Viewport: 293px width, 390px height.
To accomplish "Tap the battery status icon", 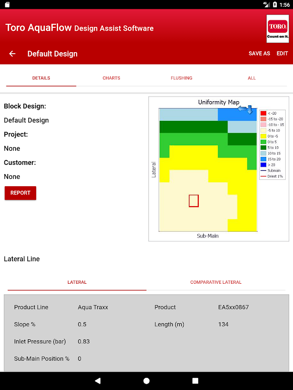I will tap(275, 4).
